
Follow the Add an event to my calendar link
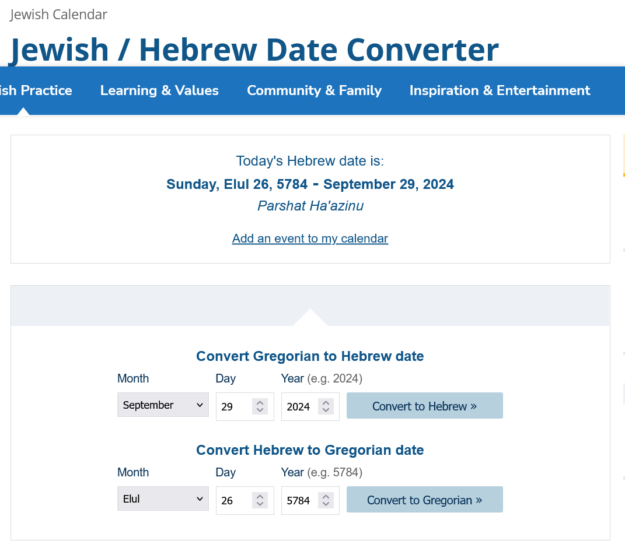[310, 238]
